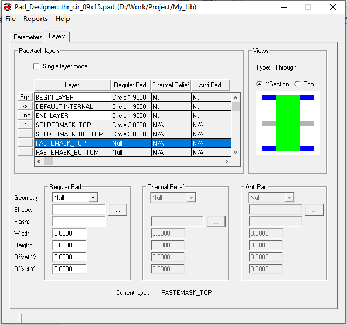Click the padstack cross-section preview image
This screenshot has height=325, width=347.
coord(288,123)
